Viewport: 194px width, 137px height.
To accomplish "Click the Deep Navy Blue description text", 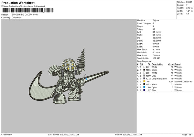I will (x=159, y=79).
